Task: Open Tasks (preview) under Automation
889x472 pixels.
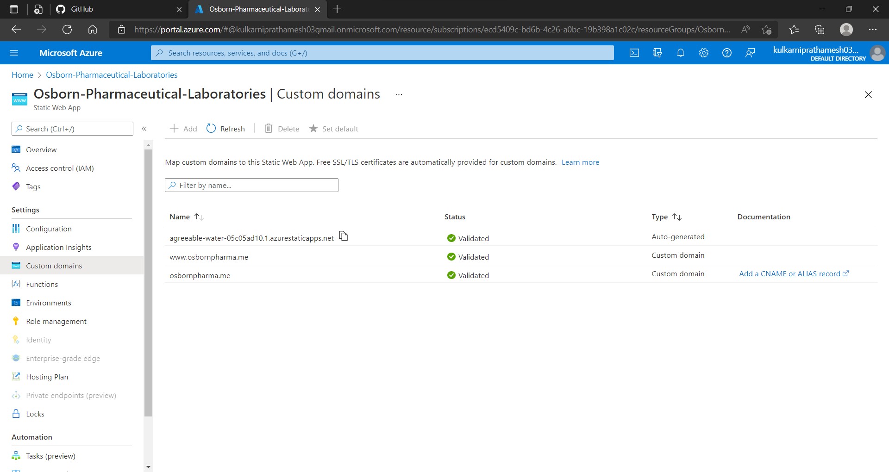Action: [50, 455]
